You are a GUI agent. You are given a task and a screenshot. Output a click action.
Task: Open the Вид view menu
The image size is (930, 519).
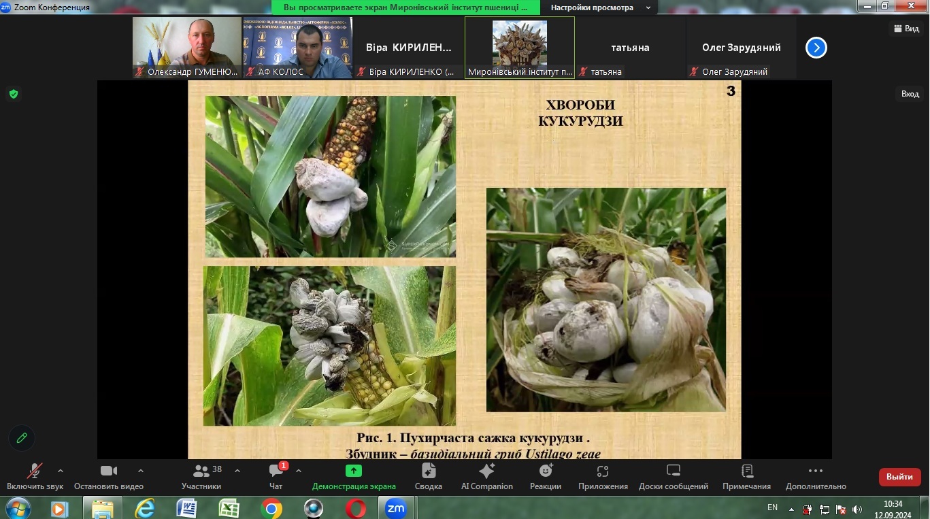point(906,29)
